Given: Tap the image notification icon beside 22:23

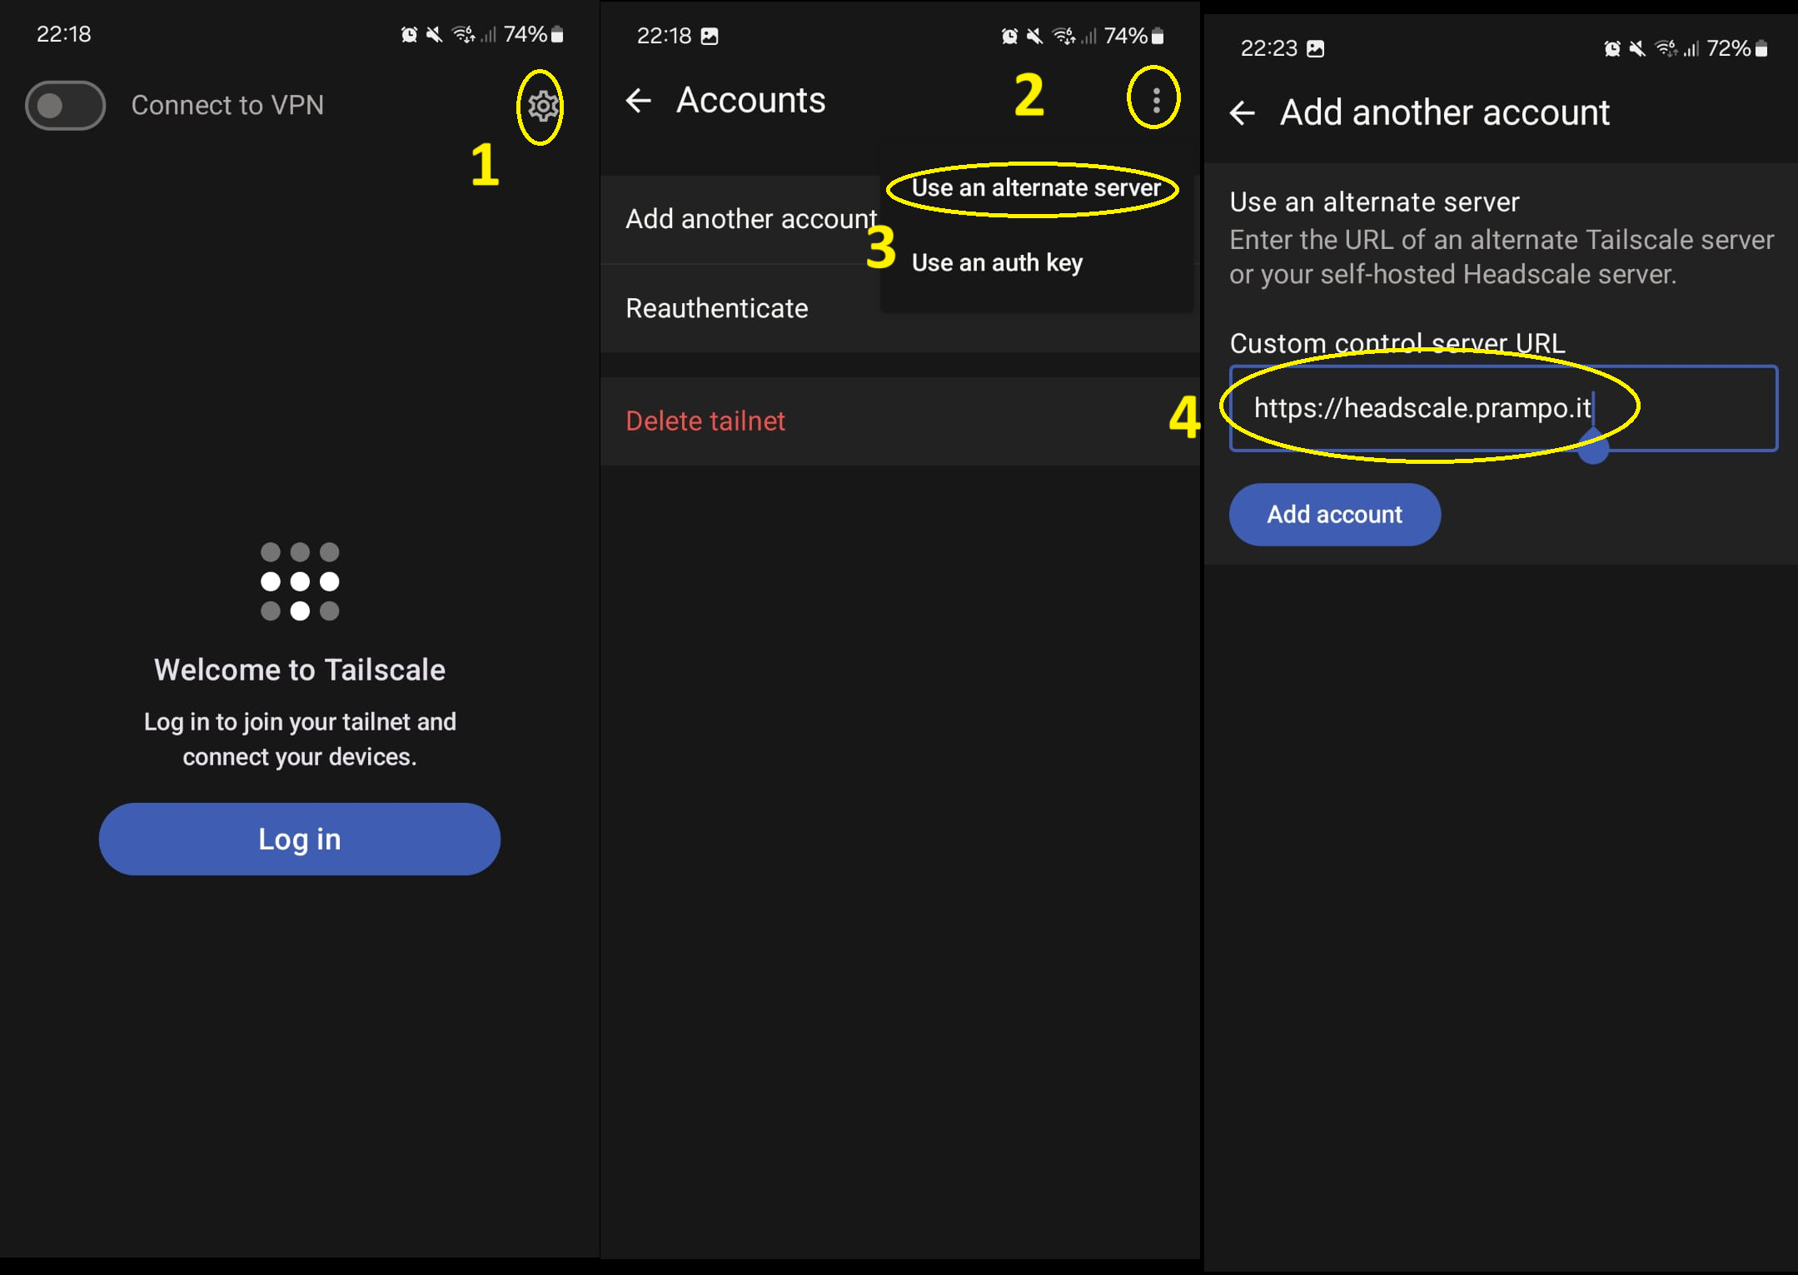Looking at the screenshot, I should (1315, 49).
